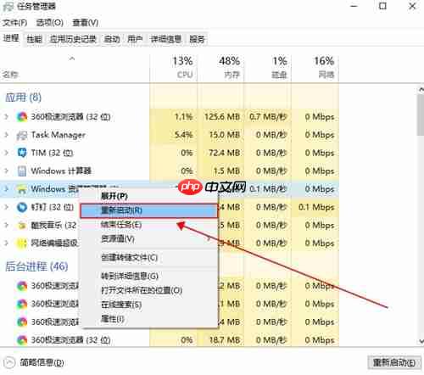
Task: Switch to the 详细信息 tab
Action: coord(166,39)
